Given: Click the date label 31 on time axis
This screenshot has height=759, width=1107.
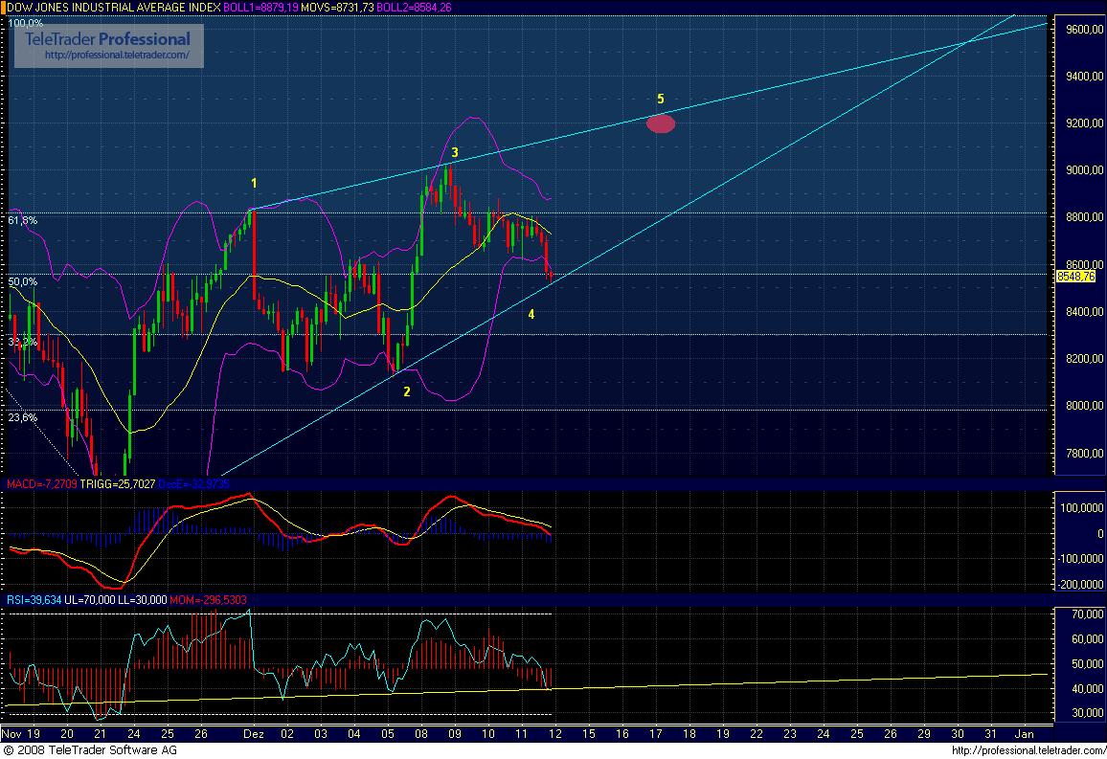Looking at the screenshot, I should pos(990,733).
